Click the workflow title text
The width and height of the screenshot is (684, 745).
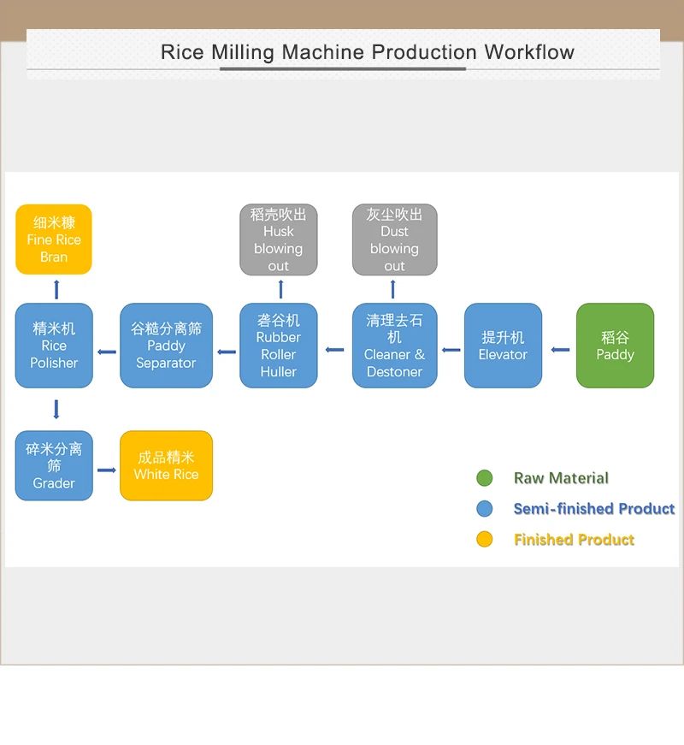point(366,52)
